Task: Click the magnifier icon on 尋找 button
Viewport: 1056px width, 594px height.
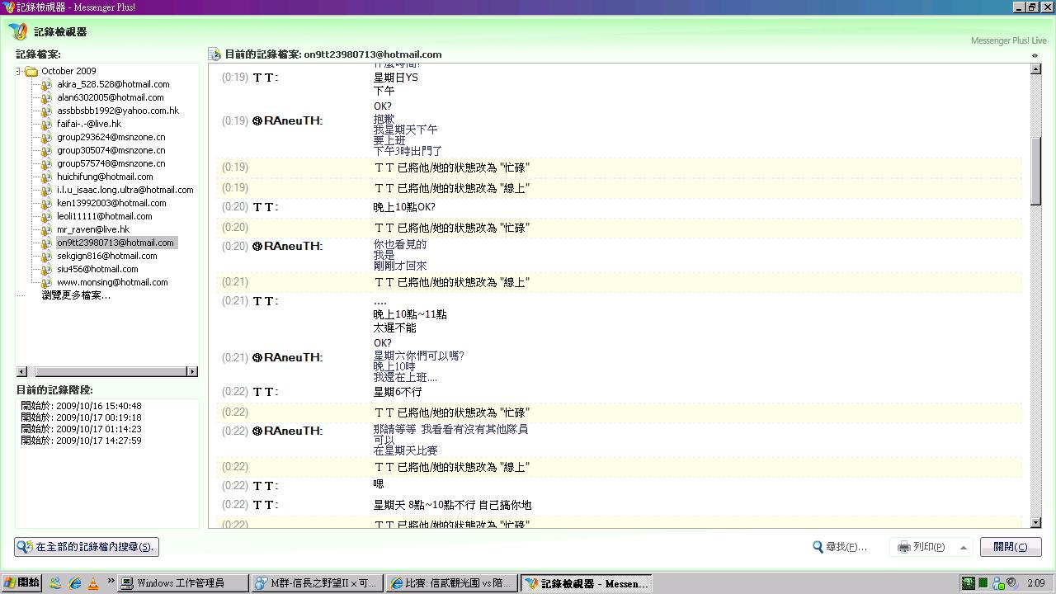Action: (x=818, y=547)
